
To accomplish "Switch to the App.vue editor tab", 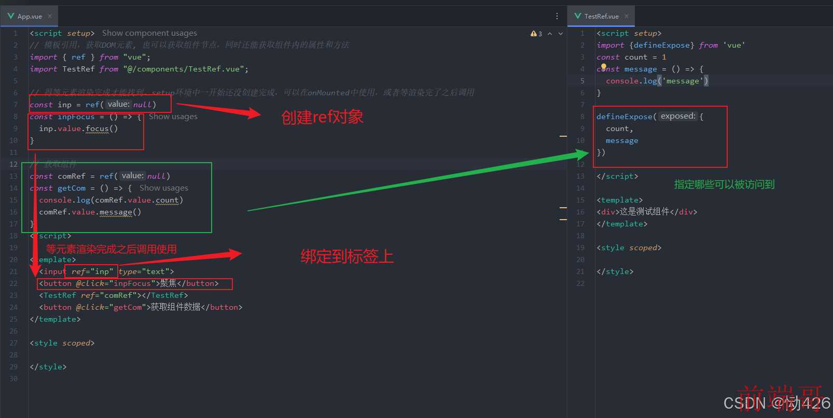I will click(30, 16).
